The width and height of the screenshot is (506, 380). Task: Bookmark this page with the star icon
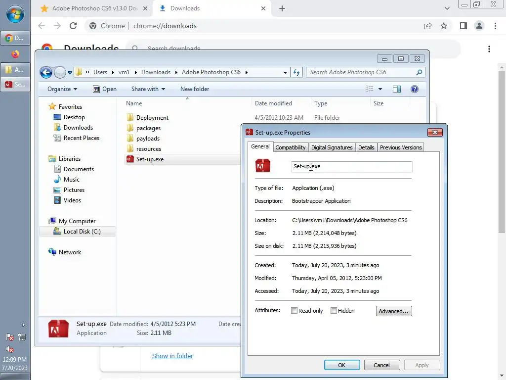click(x=444, y=26)
